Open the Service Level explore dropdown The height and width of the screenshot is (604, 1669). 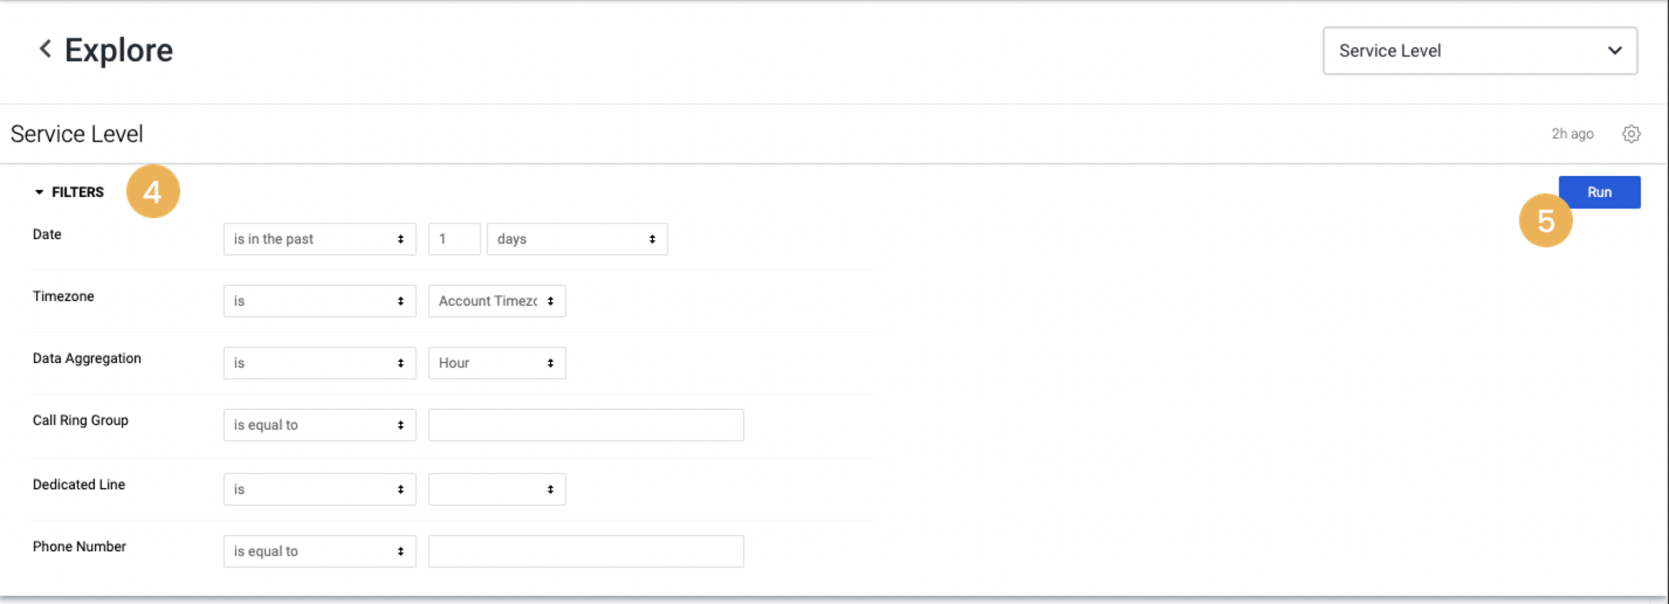[x=1480, y=51]
